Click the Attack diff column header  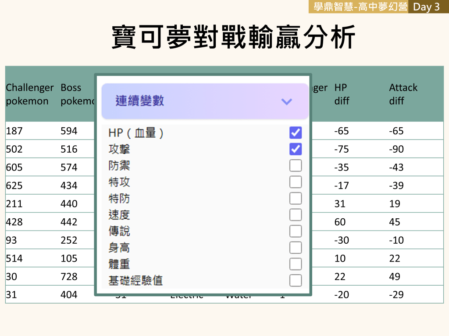click(x=403, y=94)
